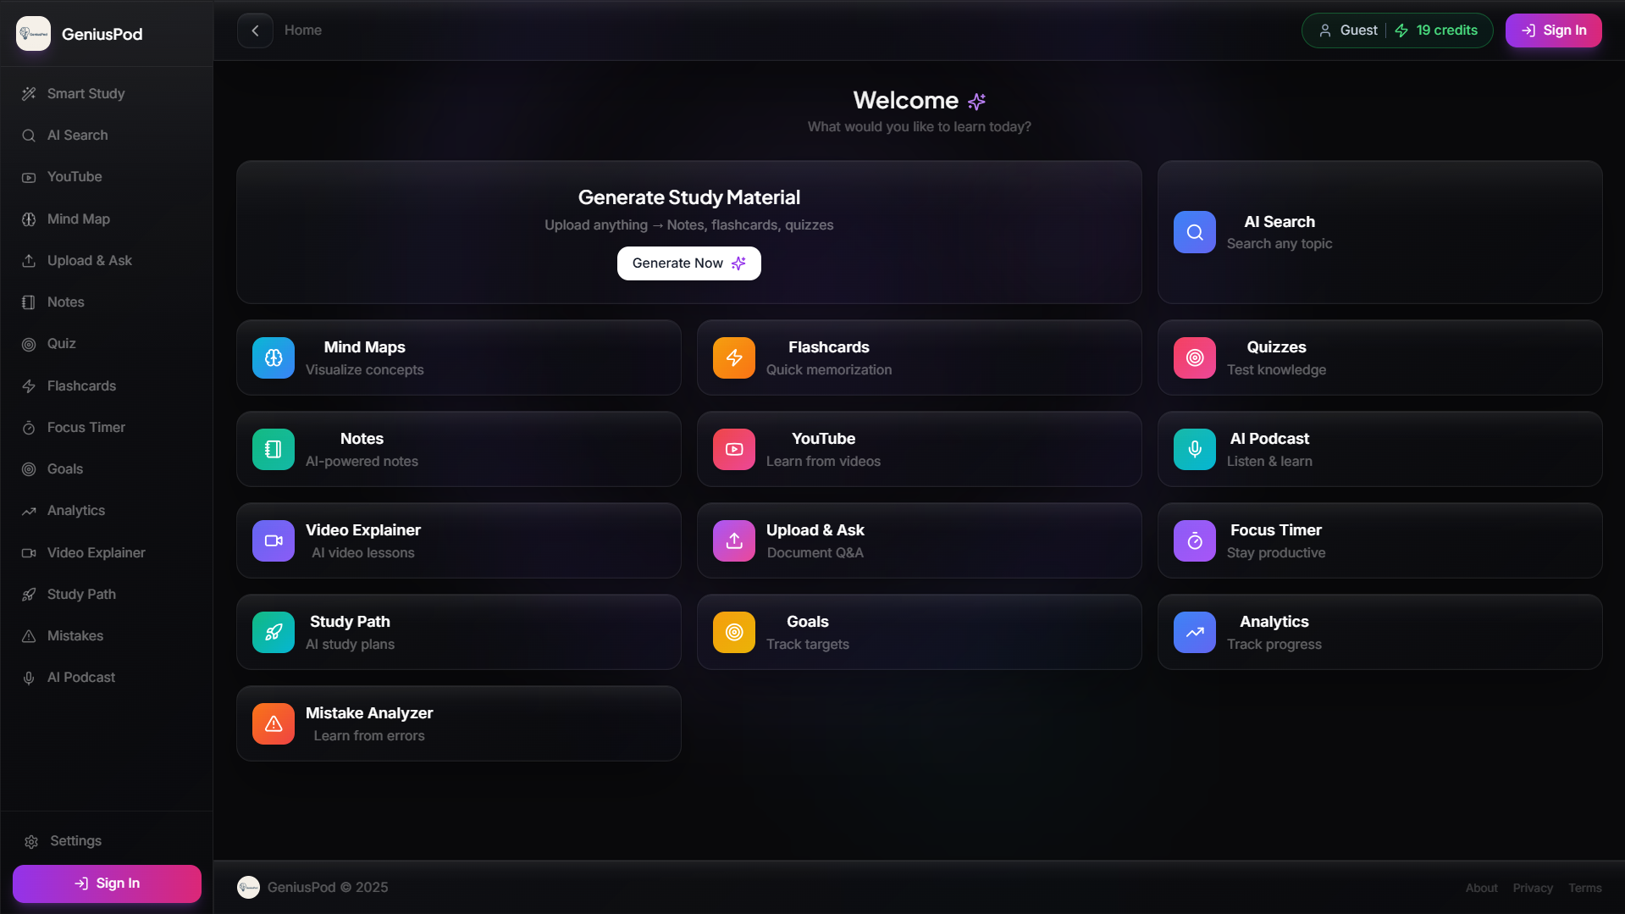Click the Generate Now button
The image size is (1625, 914).
click(x=688, y=263)
